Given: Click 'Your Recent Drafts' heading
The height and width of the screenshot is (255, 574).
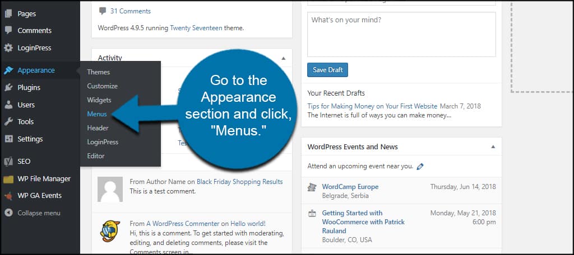Looking at the screenshot, I should 336,93.
